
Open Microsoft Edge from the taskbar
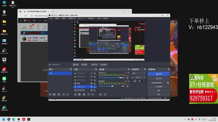(14, 119)
